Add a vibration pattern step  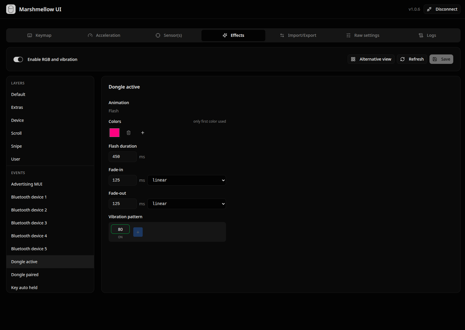[138, 232]
